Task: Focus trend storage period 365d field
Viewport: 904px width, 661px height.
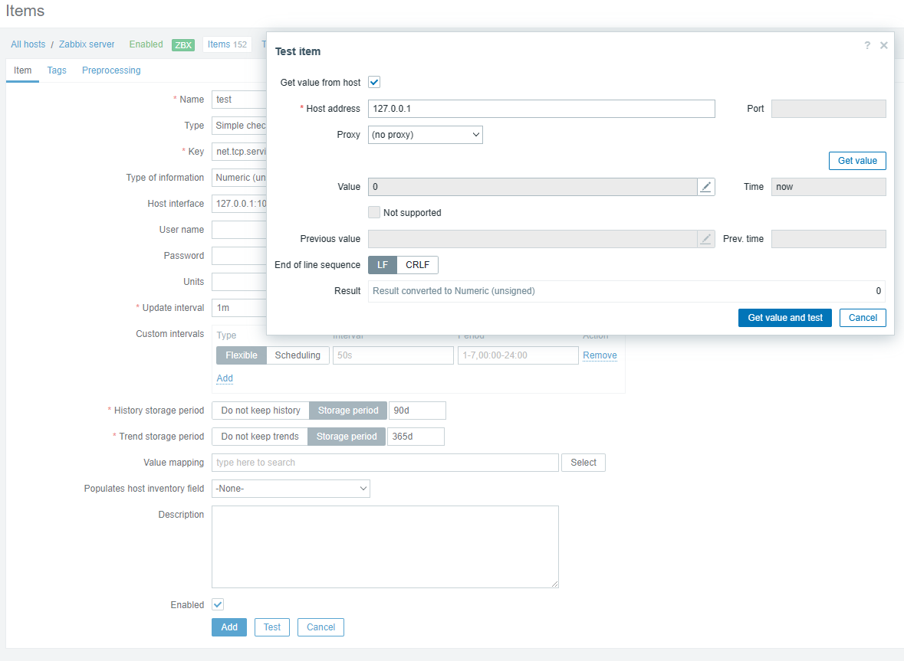Action: [x=416, y=437]
